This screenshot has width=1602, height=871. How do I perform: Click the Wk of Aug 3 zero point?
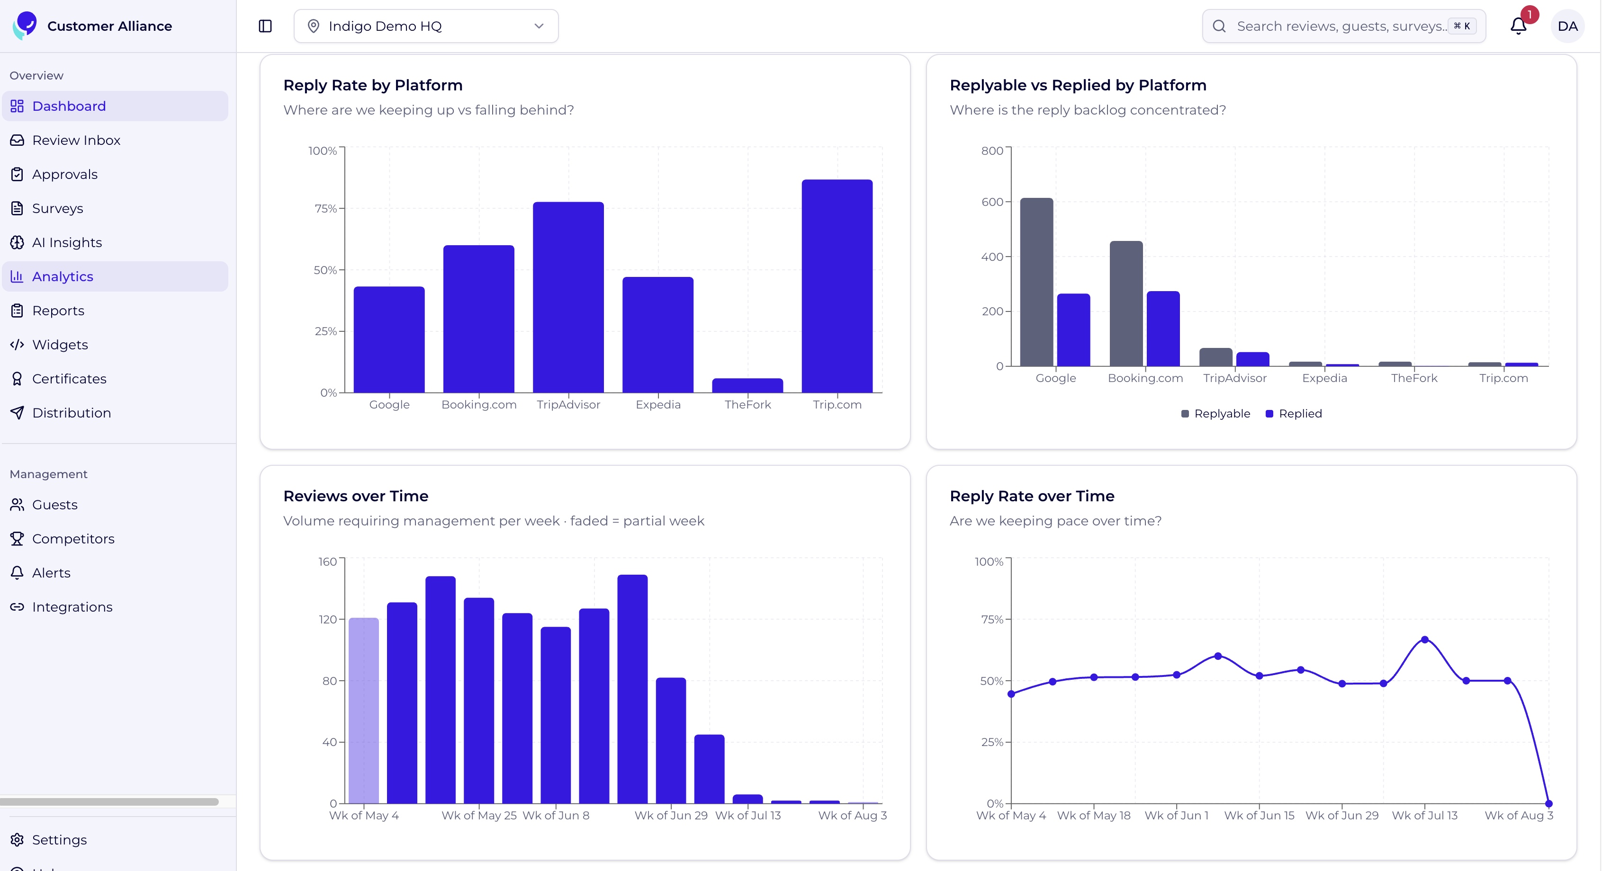(1549, 804)
